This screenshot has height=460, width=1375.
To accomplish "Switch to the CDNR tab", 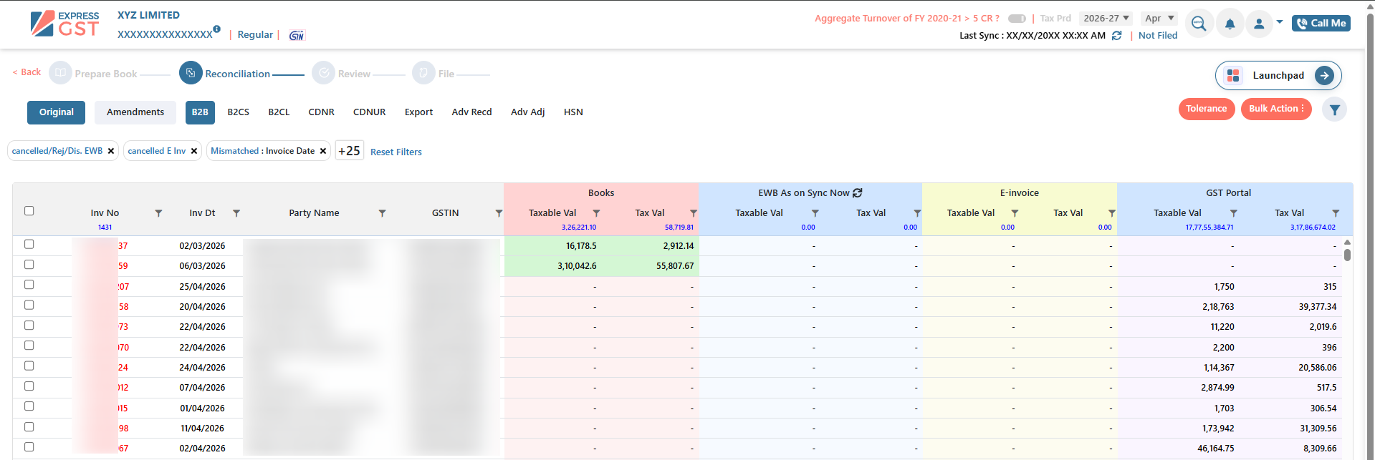I will (321, 112).
